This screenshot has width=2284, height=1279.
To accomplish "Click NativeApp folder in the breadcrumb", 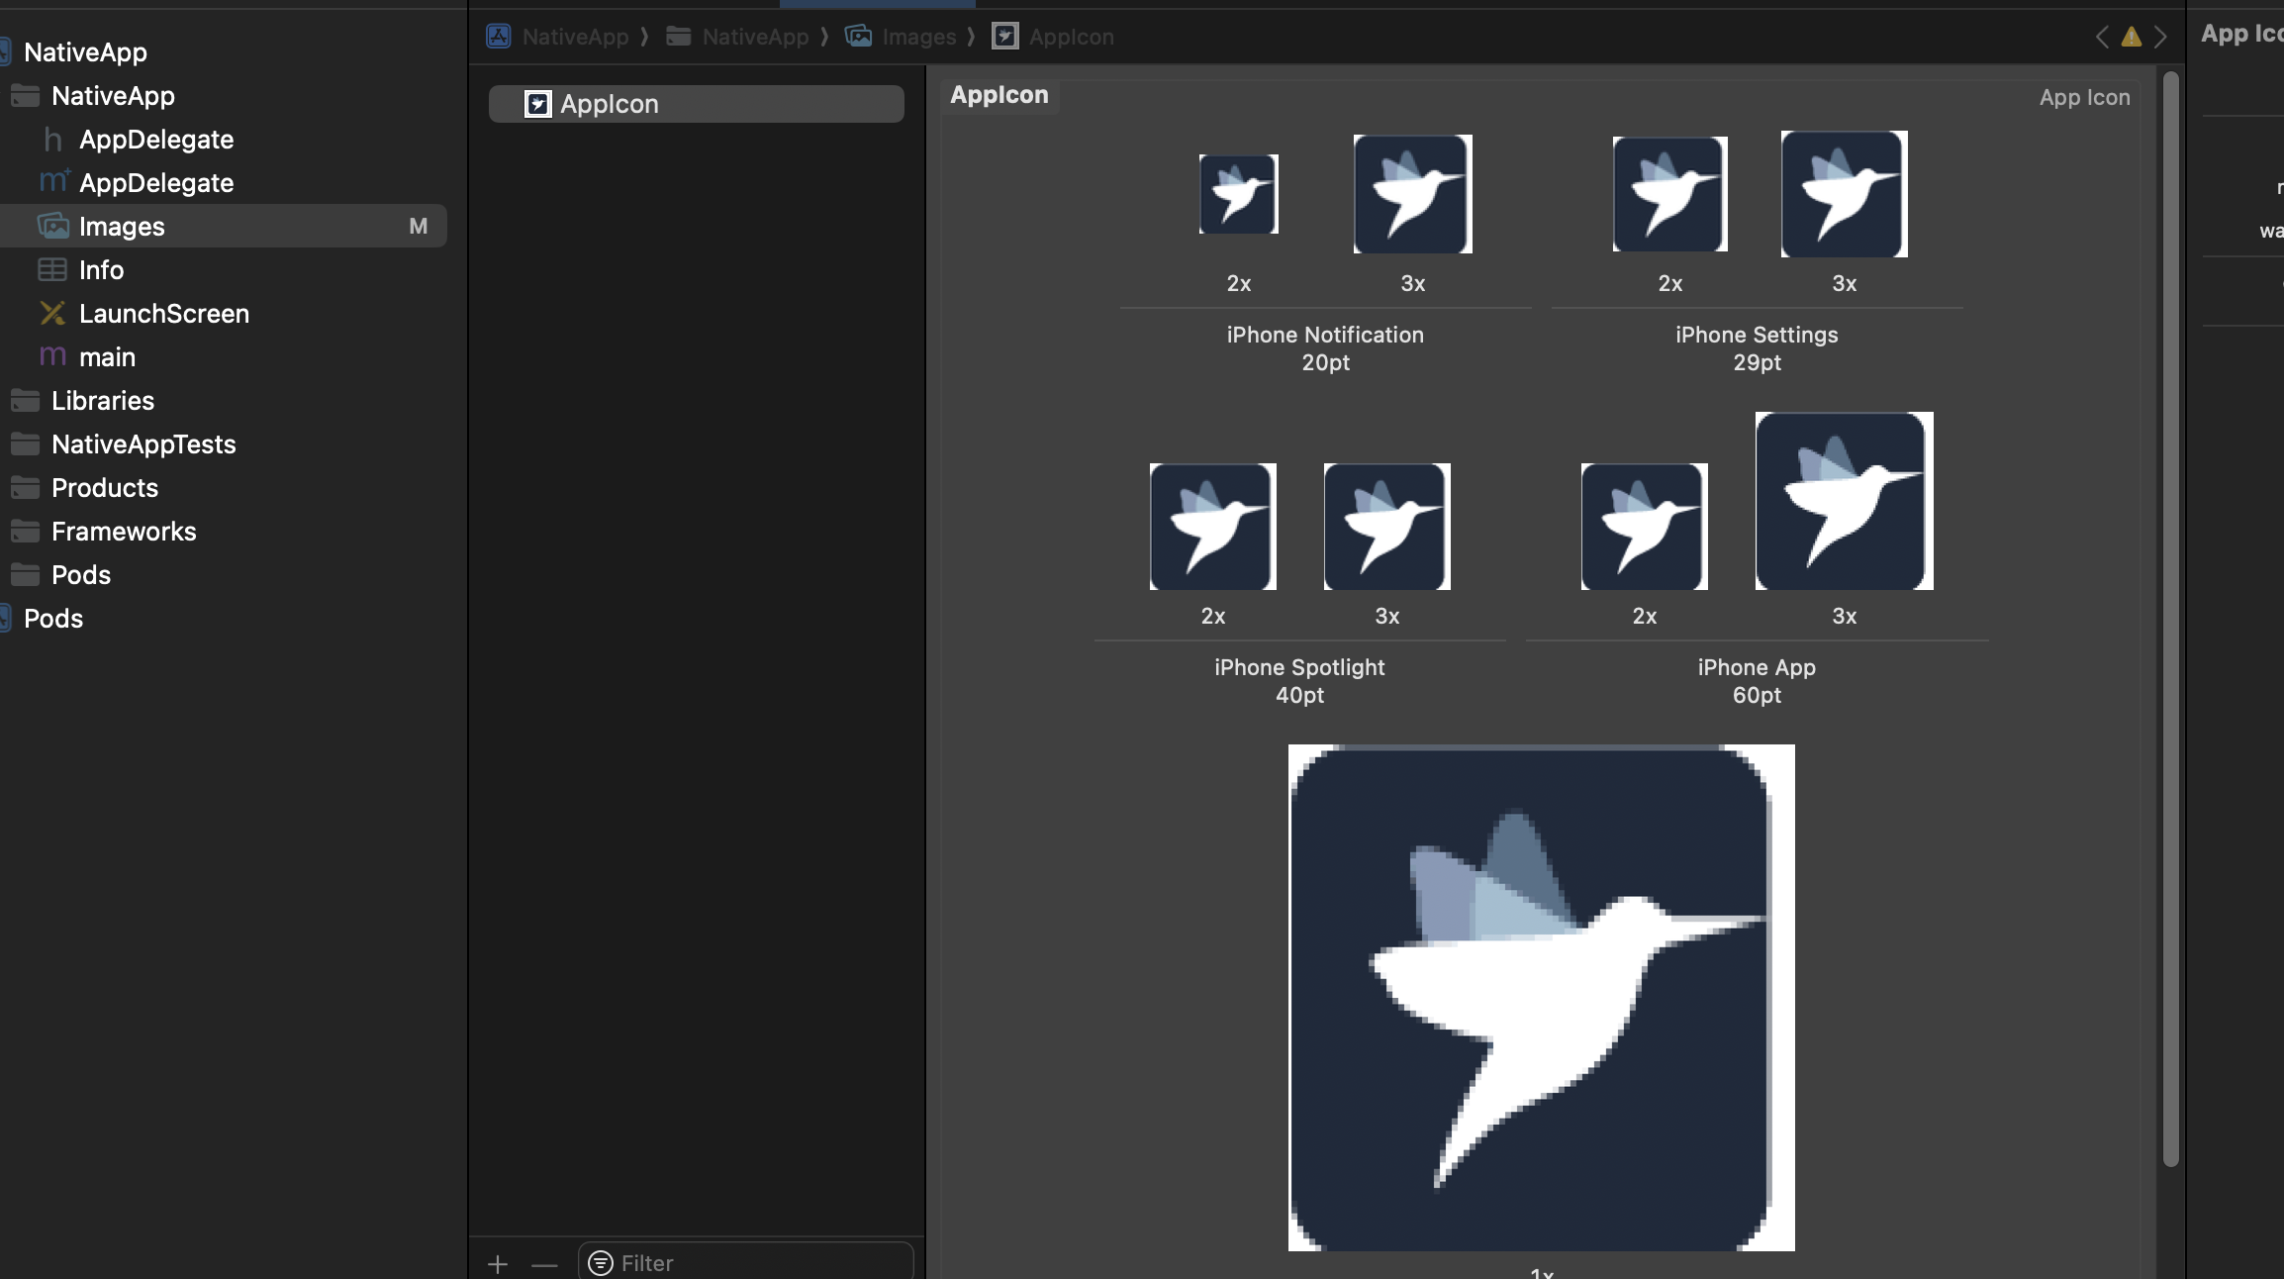I will tap(738, 37).
